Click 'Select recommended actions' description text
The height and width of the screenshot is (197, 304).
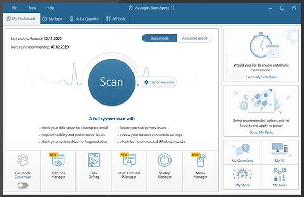coord(261,123)
